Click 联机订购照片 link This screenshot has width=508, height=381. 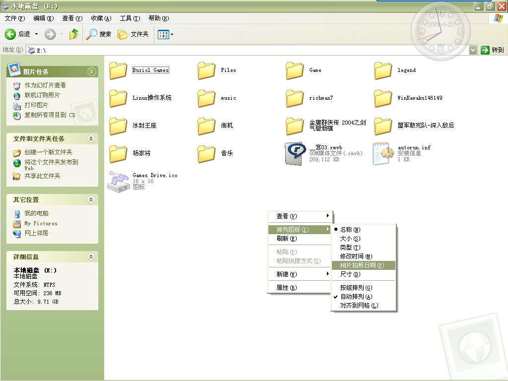(42, 95)
